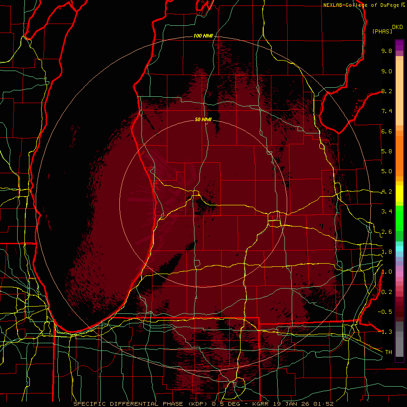Screen dimensions: 407x407
Task: Pick the pink color bar segment
Action: 399,274
